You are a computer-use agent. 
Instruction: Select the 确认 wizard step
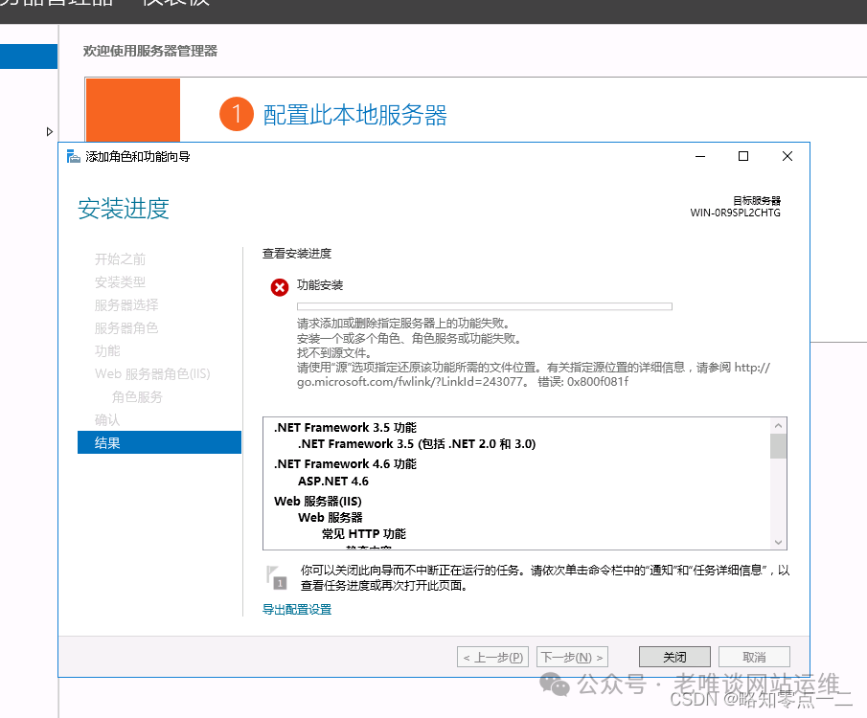pyautogui.click(x=107, y=420)
